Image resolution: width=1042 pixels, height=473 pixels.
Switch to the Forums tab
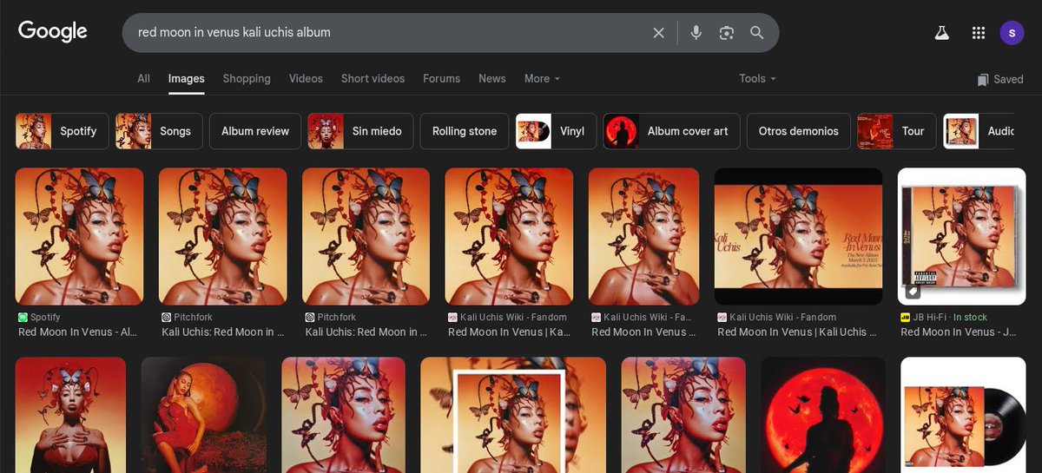click(441, 78)
